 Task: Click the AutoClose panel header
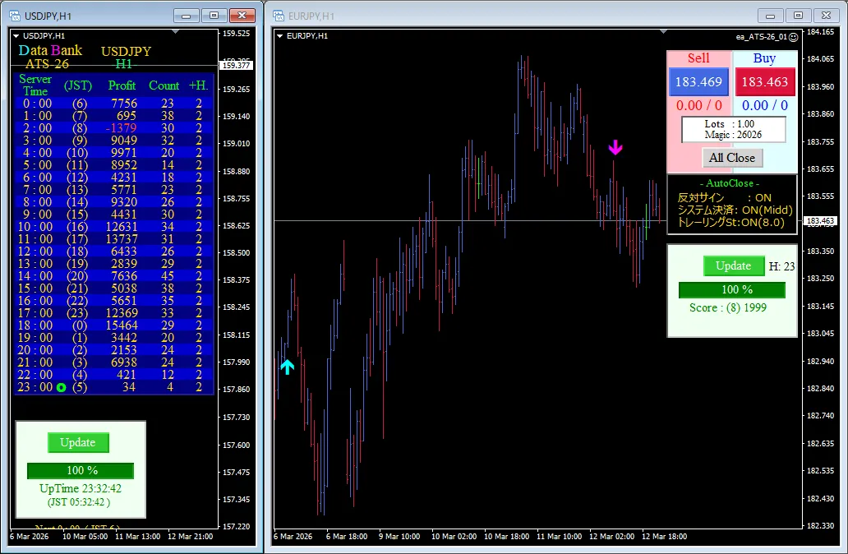730,183
